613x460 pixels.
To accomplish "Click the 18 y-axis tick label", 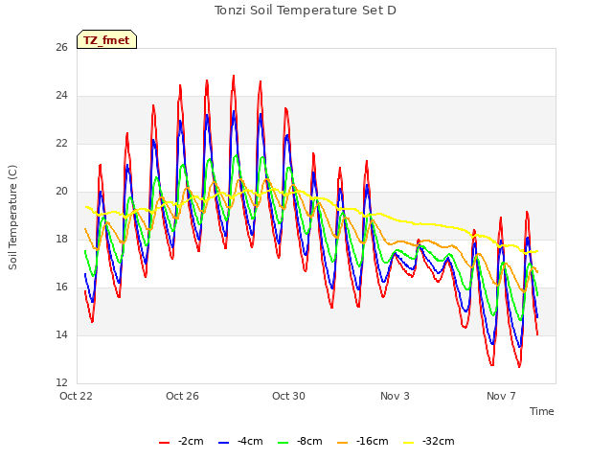I will coord(61,239).
